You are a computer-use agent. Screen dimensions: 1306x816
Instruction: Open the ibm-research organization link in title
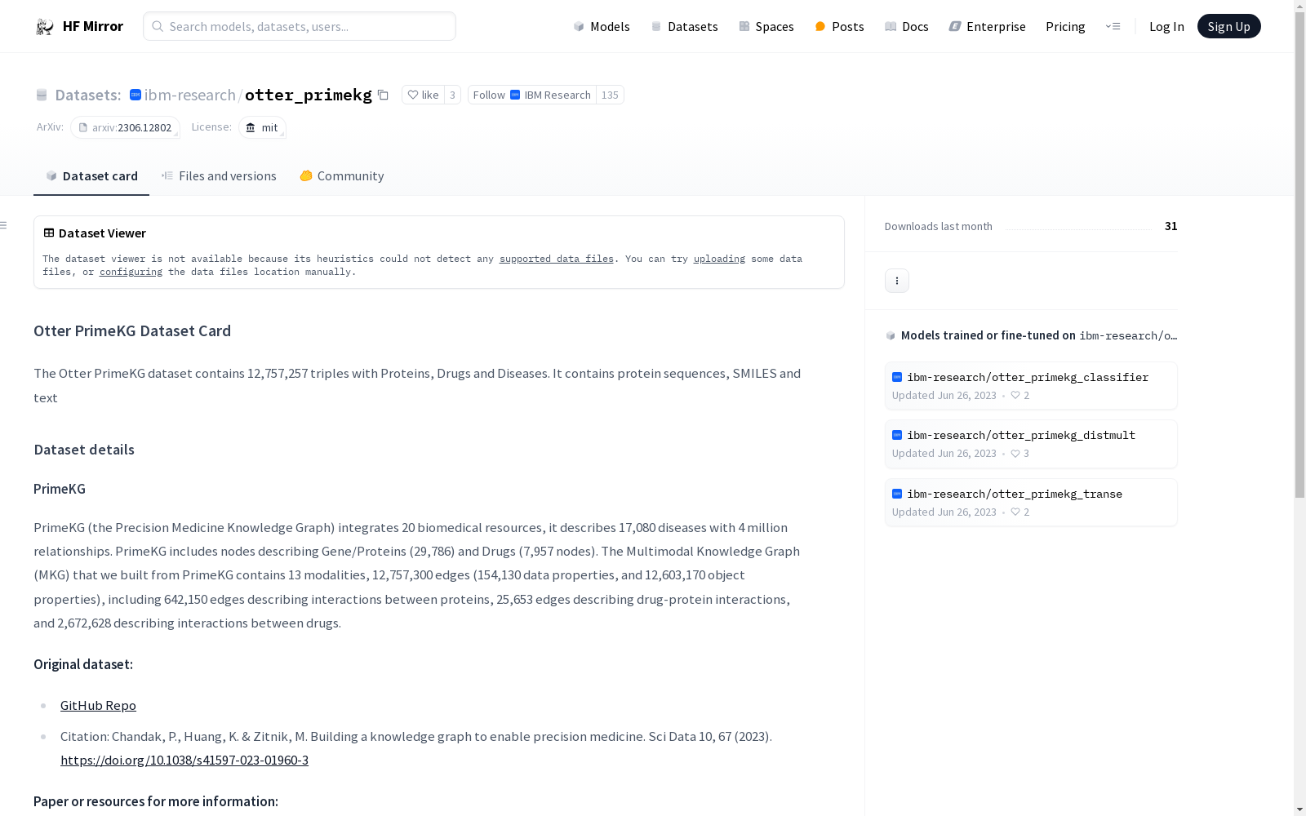point(189,95)
